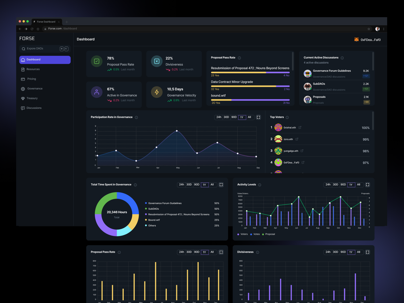The width and height of the screenshot is (404, 303).
Task: Expand the Participation Rate chart to fullscreen
Action: click(258, 117)
